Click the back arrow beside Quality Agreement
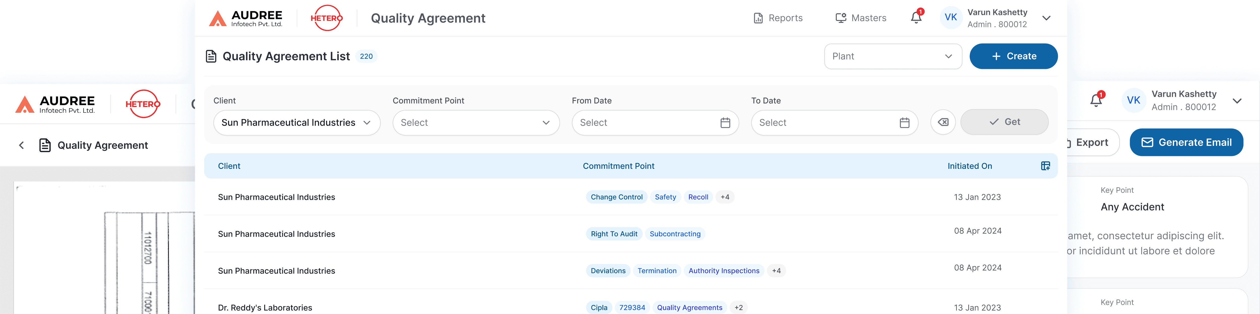This screenshot has height=314, width=1260. tap(21, 145)
